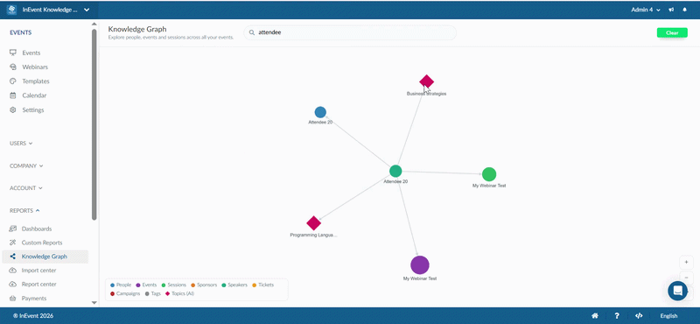Select the Business strategies topic node

point(426,81)
